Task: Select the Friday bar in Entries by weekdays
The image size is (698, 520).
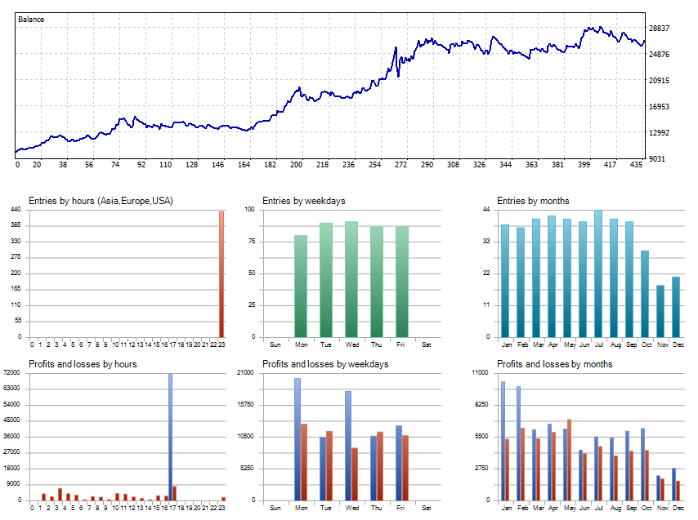Action: [x=402, y=282]
